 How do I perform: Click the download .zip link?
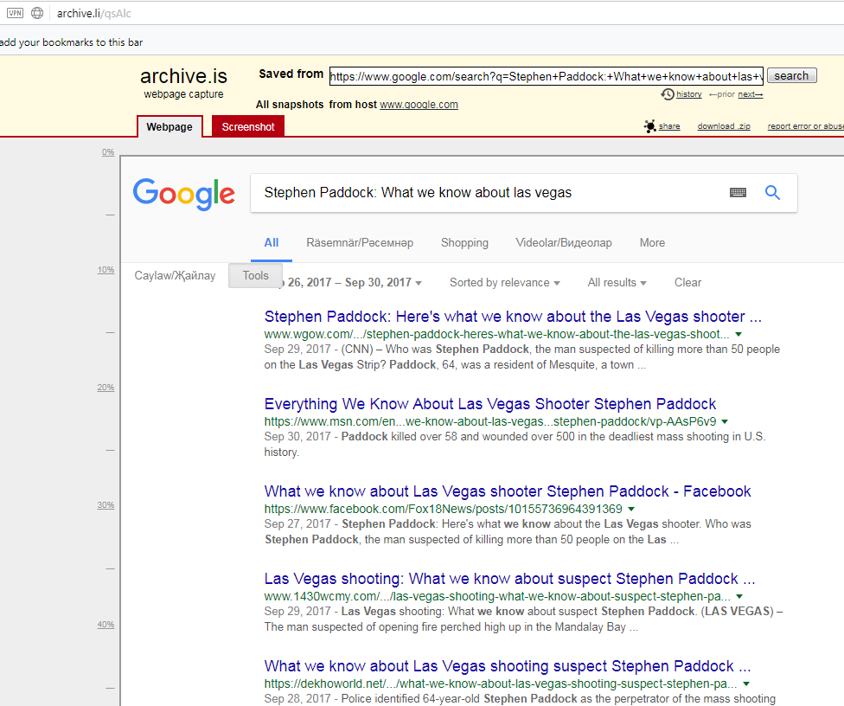(724, 126)
